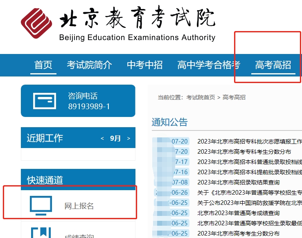Open 2023年北京市高招本科普通批录取投档线 notice

coord(249,162)
